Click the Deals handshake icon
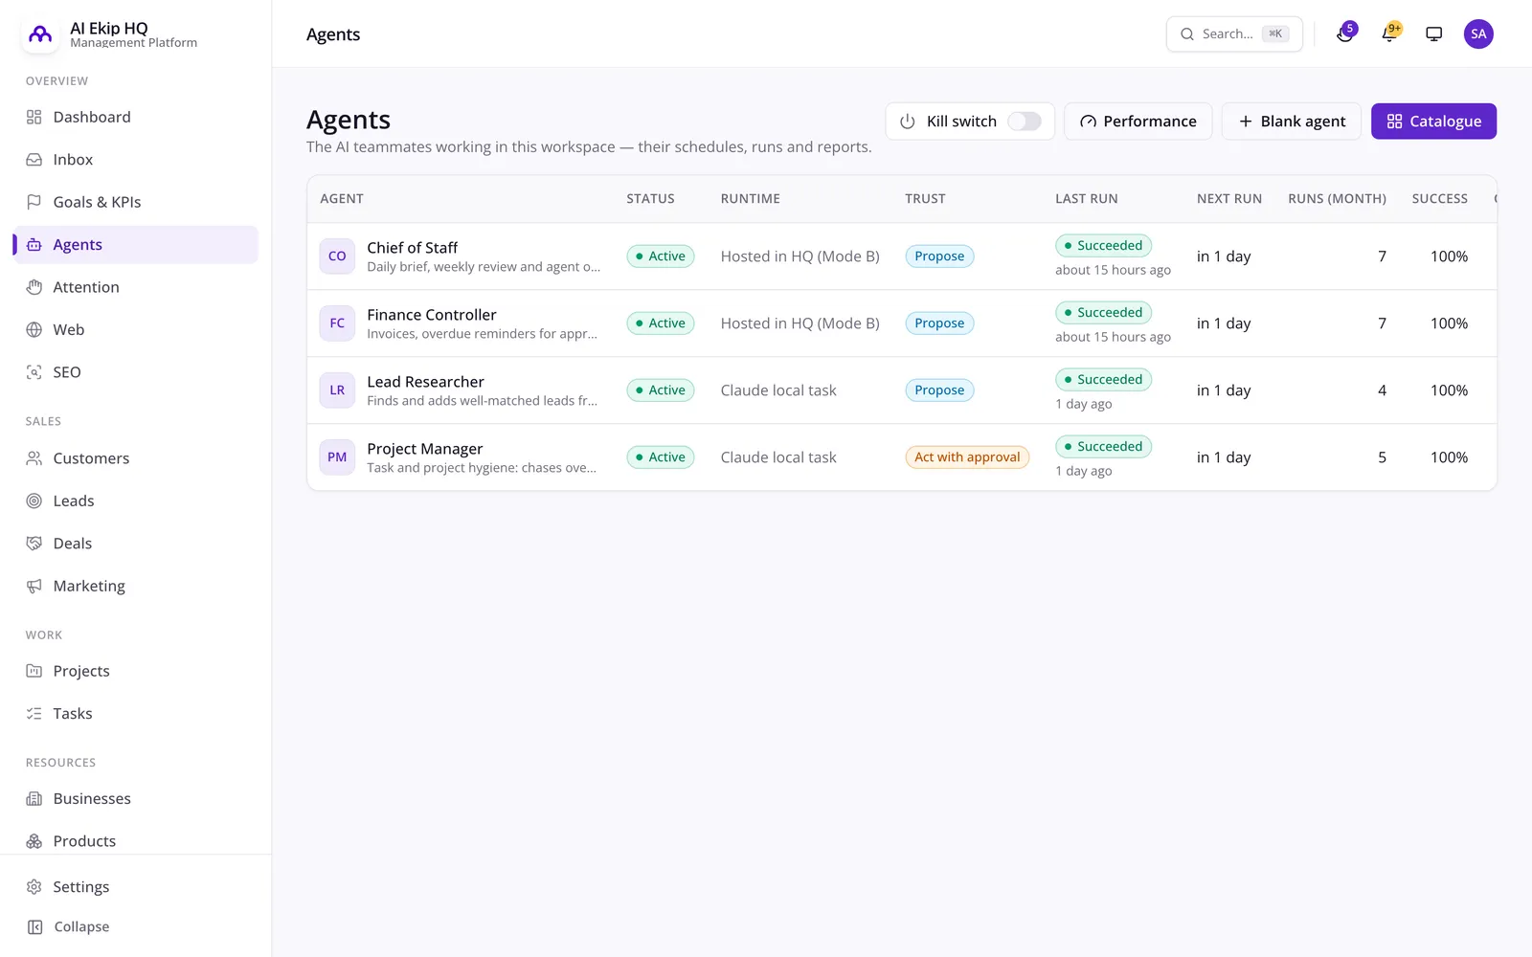The width and height of the screenshot is (1532, 957). tap(34, 544)
